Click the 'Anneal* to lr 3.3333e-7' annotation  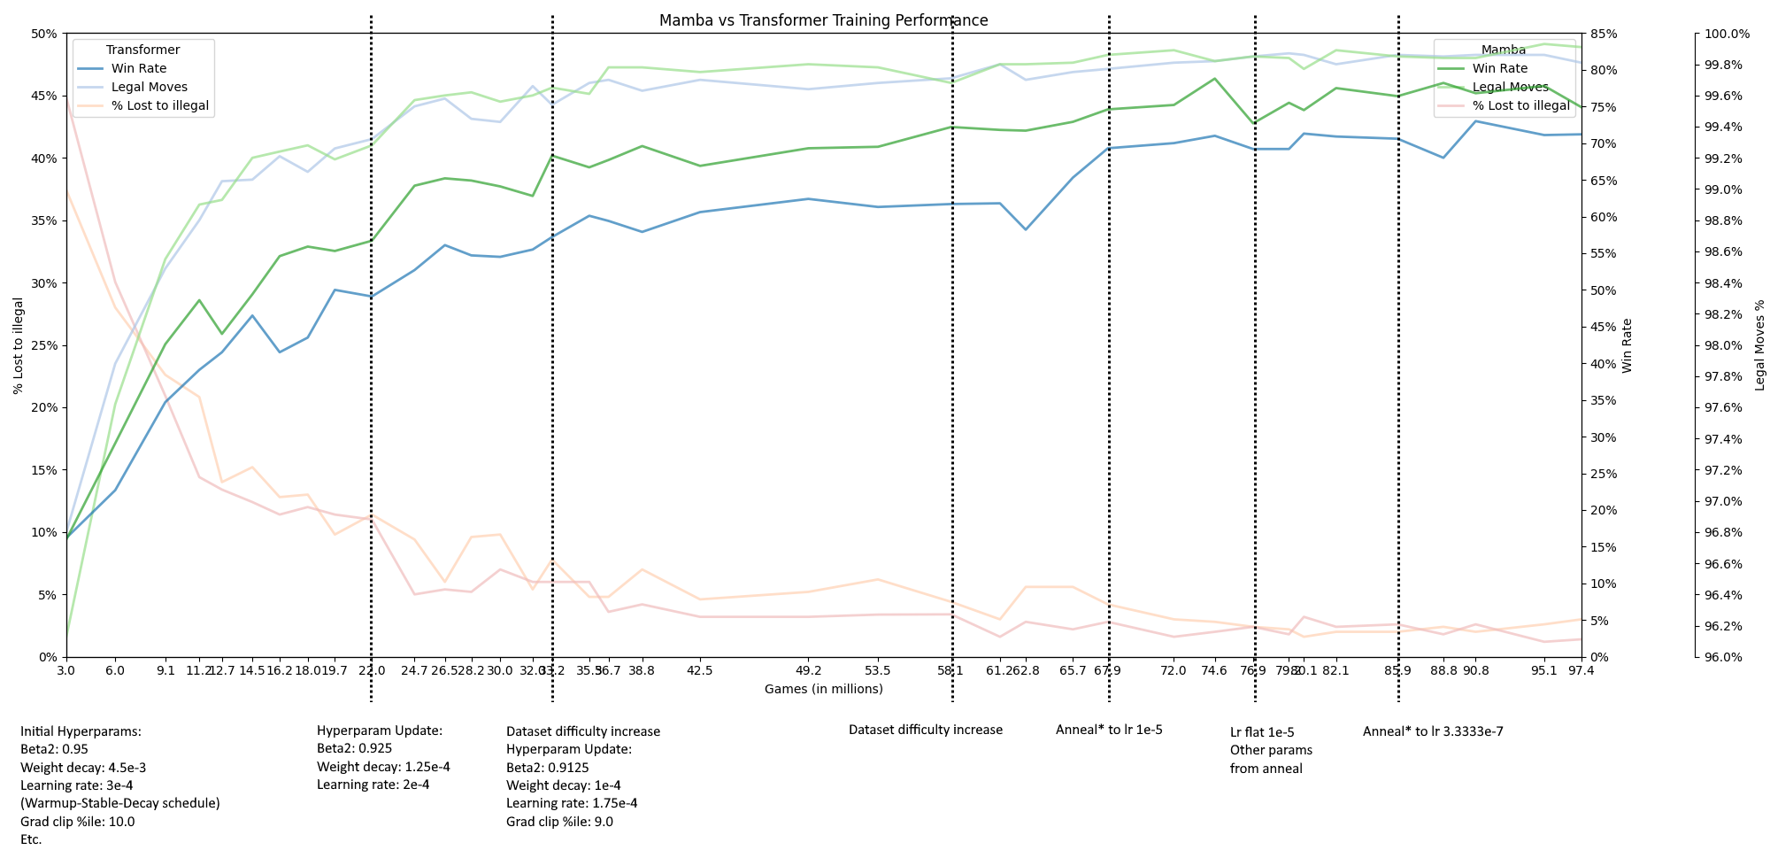tap(1433, 732)
